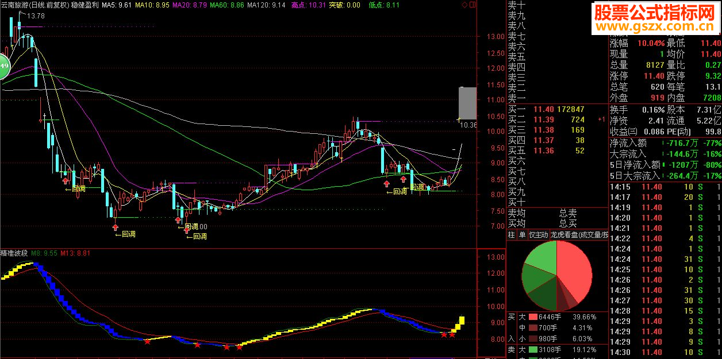Image resolution: width=722 pixels, height=359 pixels.
Task: Click the 跌停 9.32 value
Action: pos(712,76)
